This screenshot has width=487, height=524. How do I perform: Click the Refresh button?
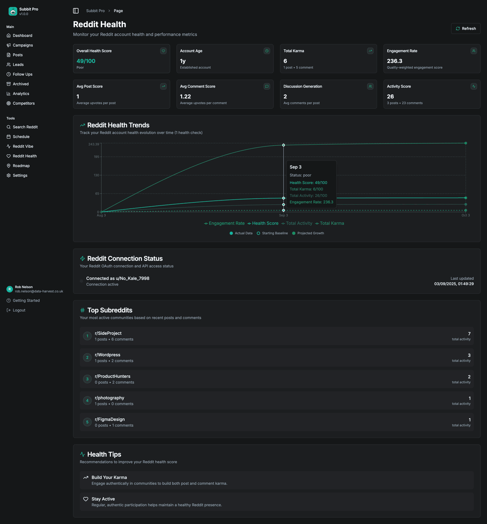(466, 29)
